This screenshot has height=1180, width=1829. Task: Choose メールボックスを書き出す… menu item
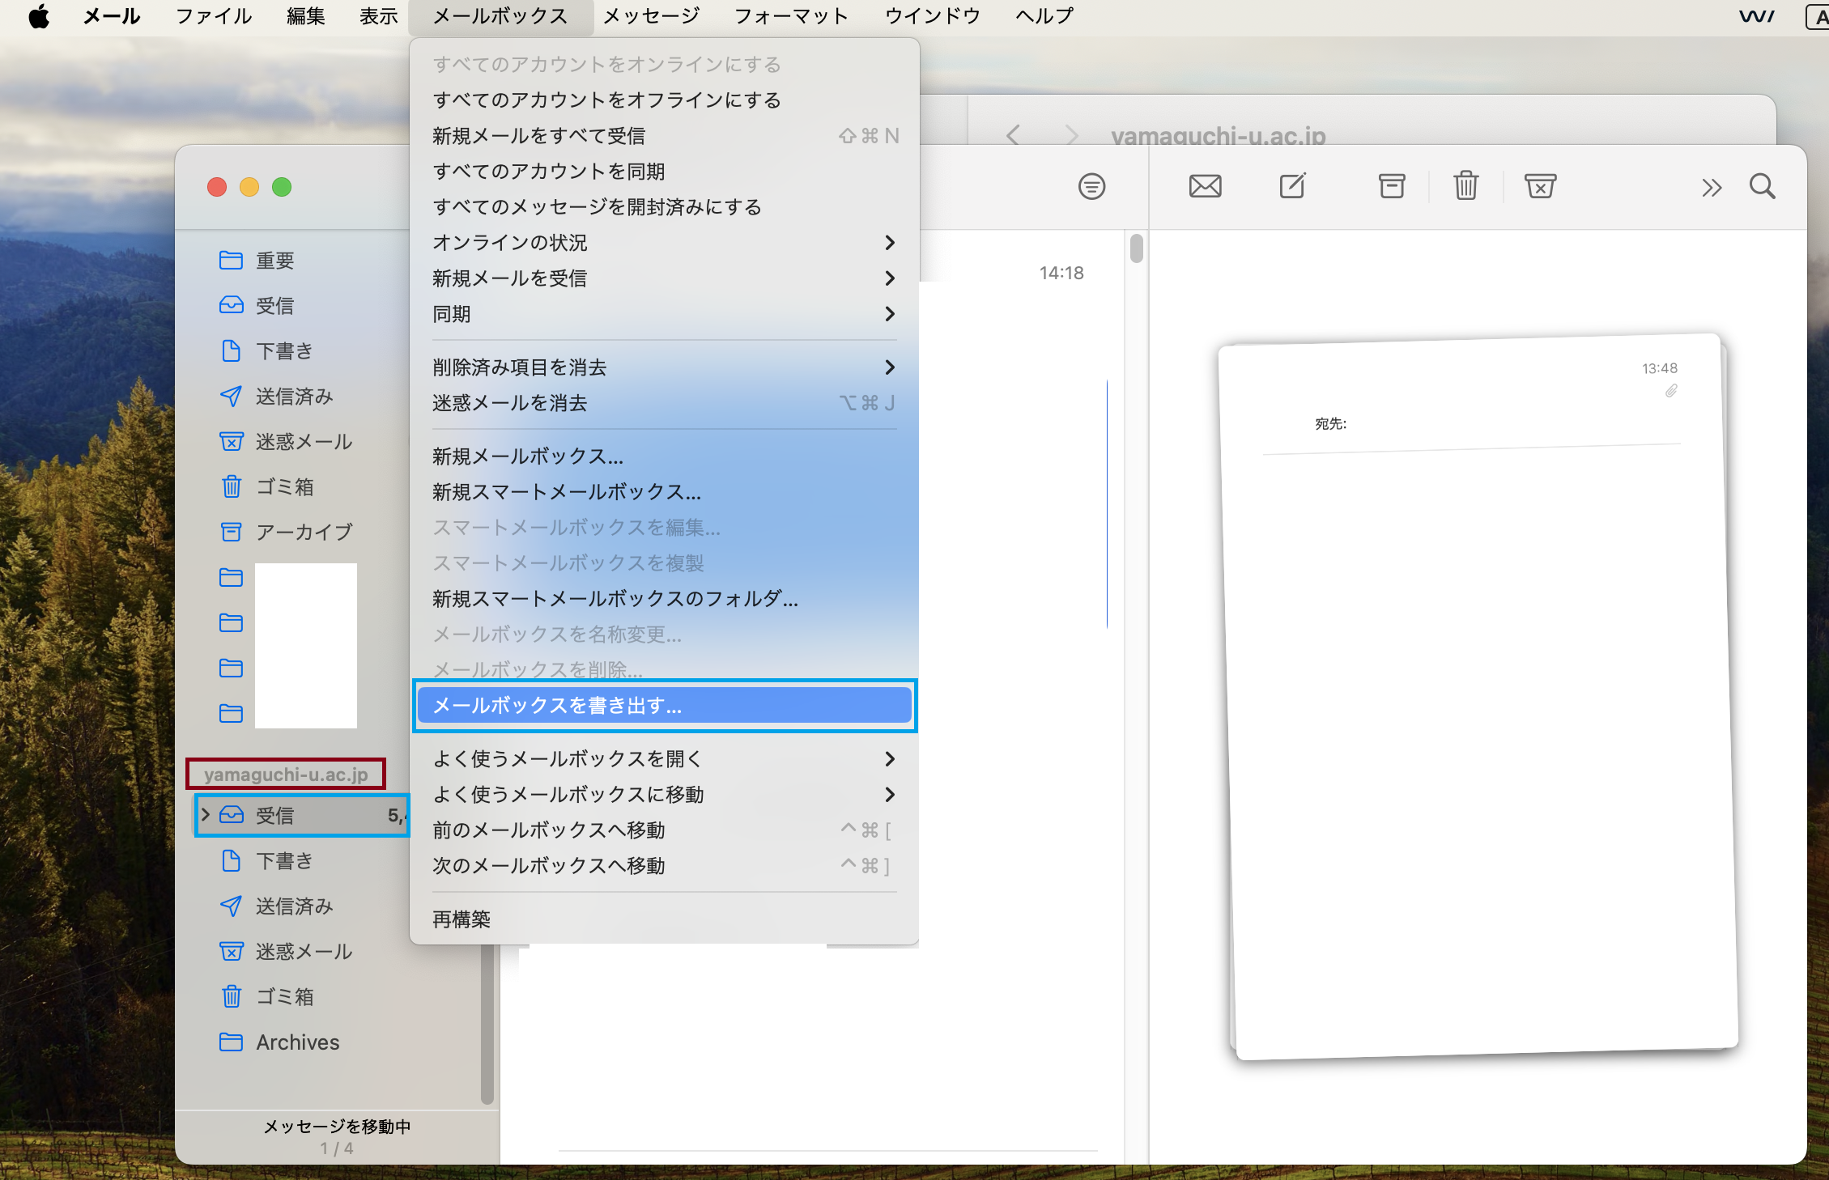pyautogui.click(x=664, y=706)
